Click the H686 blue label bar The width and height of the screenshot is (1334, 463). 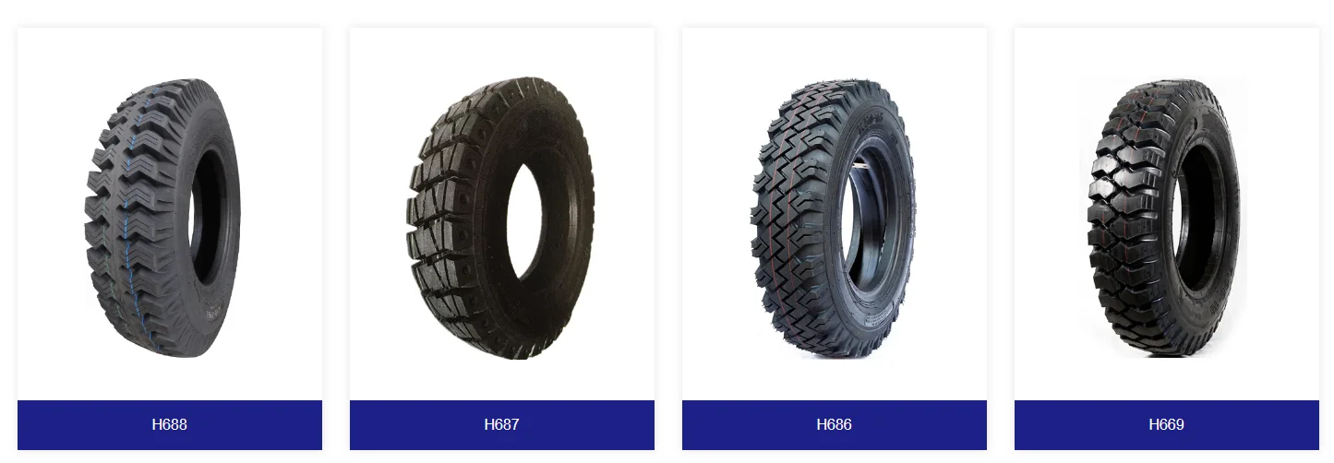pos(835,425)
